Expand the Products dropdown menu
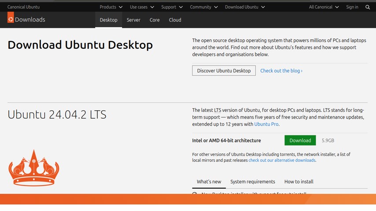376x211 pixels. (111, 7)
